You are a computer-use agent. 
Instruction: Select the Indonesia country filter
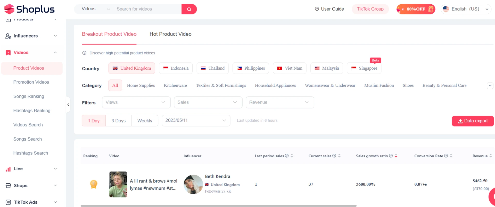176,68
